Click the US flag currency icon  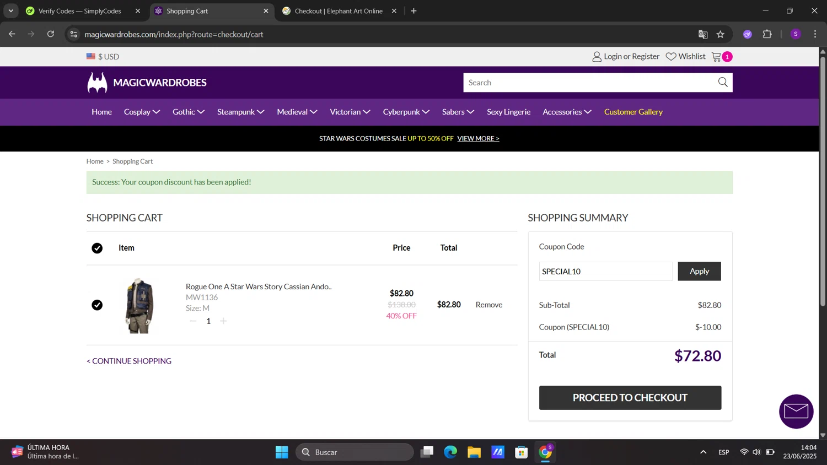(x=91, y=56)
